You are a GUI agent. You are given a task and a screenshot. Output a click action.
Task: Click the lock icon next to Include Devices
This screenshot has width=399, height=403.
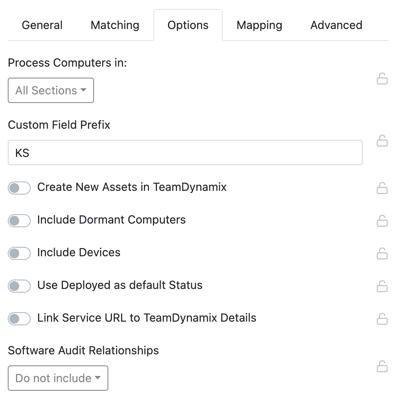point(382,253)
